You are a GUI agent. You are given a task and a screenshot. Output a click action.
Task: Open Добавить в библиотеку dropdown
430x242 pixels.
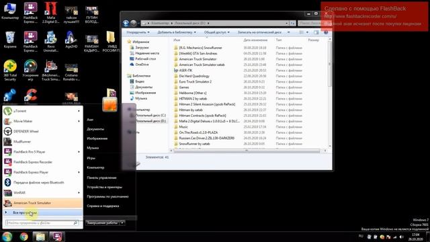(177, 32)
